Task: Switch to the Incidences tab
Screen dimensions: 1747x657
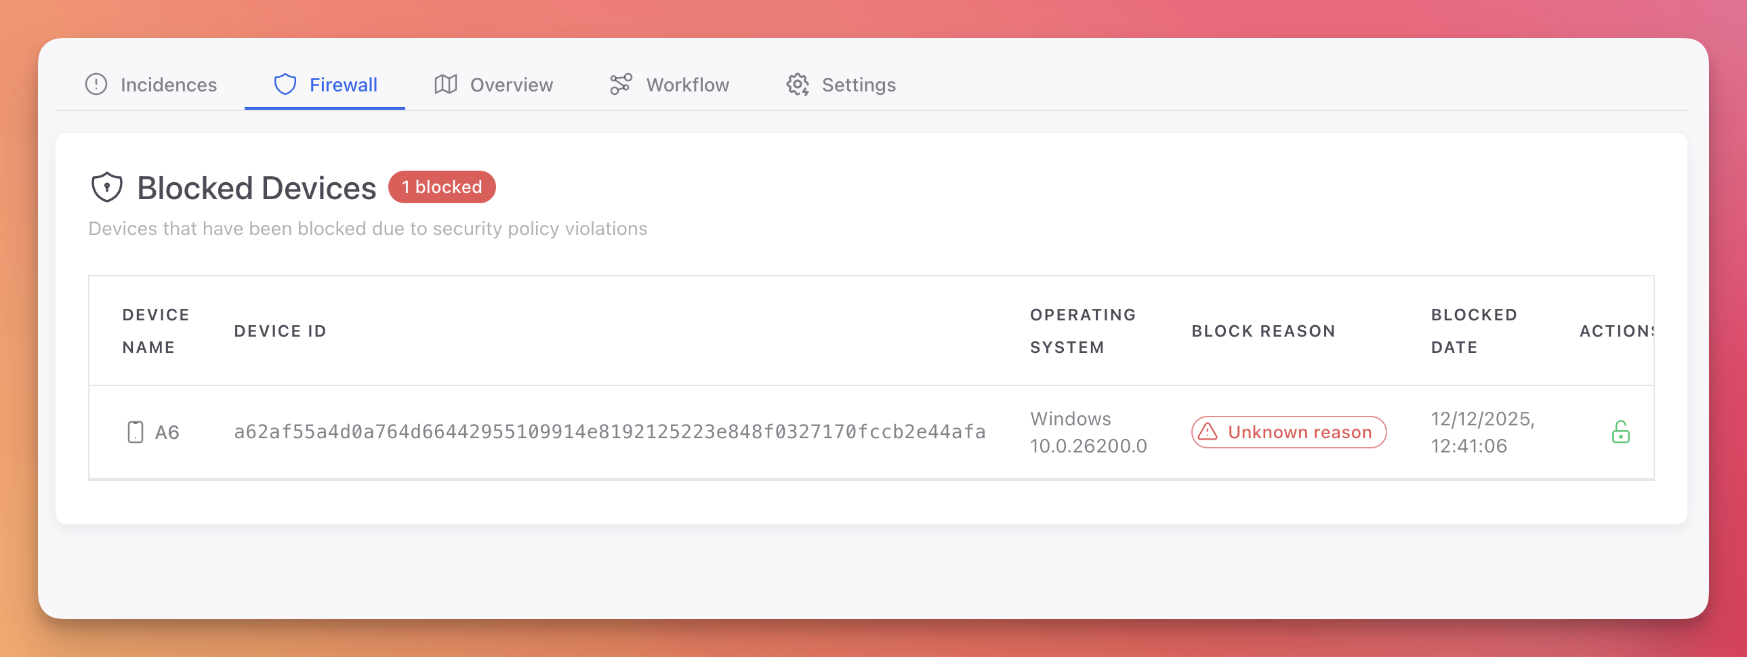Action: [x=168, y=84]
